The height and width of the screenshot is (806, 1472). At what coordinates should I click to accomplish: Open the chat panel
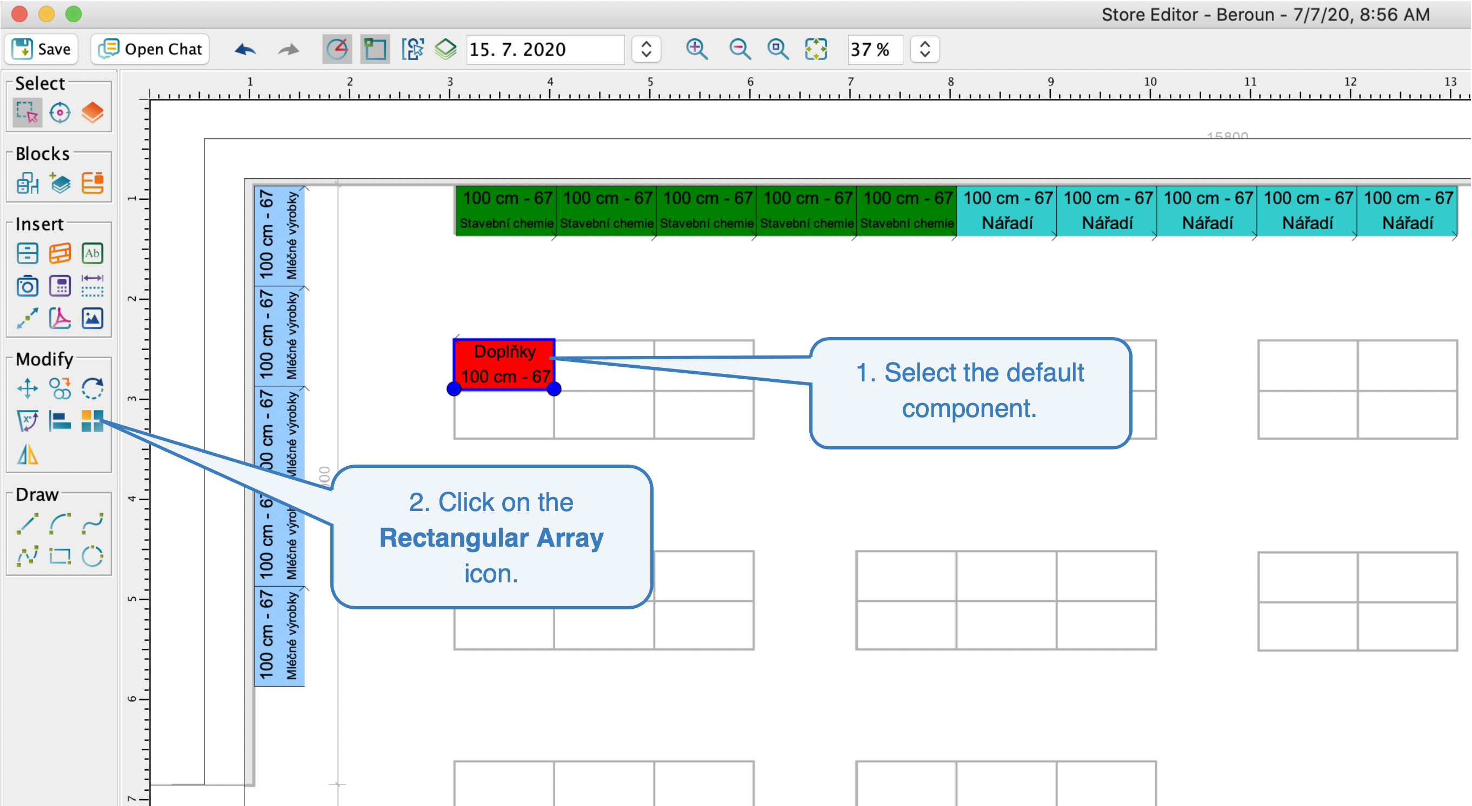(150, 49)
